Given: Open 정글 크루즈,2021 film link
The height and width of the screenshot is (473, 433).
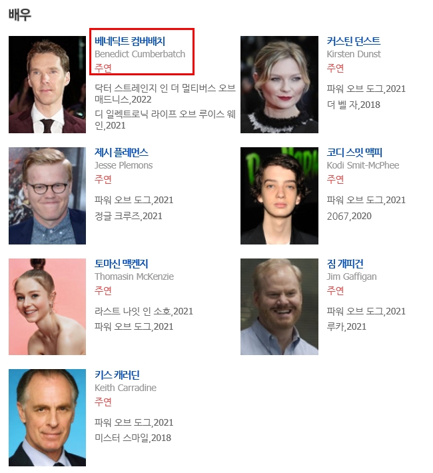Looking at the screenshot, I should (129, 216).
